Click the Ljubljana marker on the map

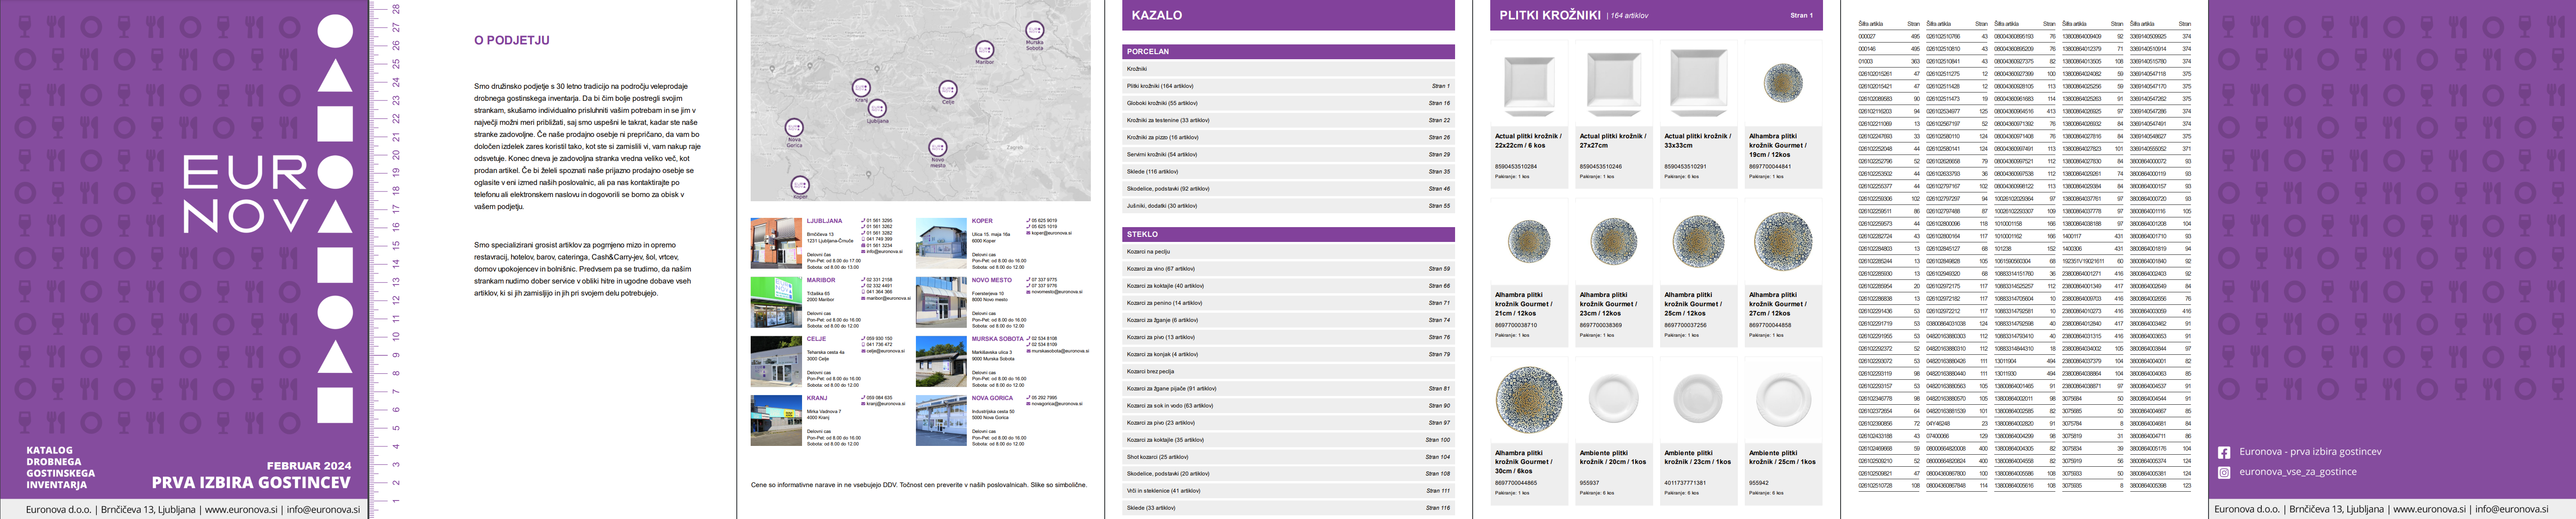pyautogui.click(x=877, y=107)
